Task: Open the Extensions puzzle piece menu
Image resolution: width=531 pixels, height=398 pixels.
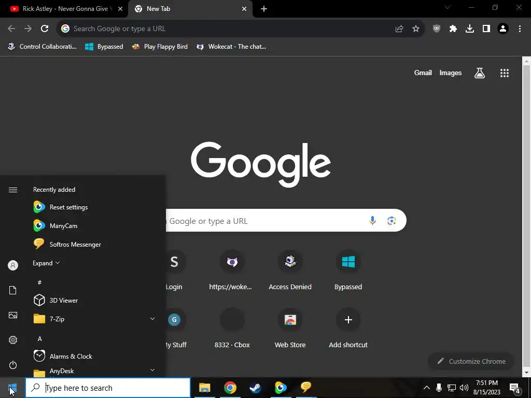Action: [453, 29]
